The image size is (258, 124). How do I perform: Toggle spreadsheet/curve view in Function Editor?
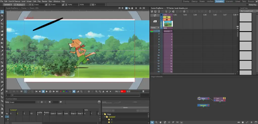pyautogui.click(x=99, y=102)
